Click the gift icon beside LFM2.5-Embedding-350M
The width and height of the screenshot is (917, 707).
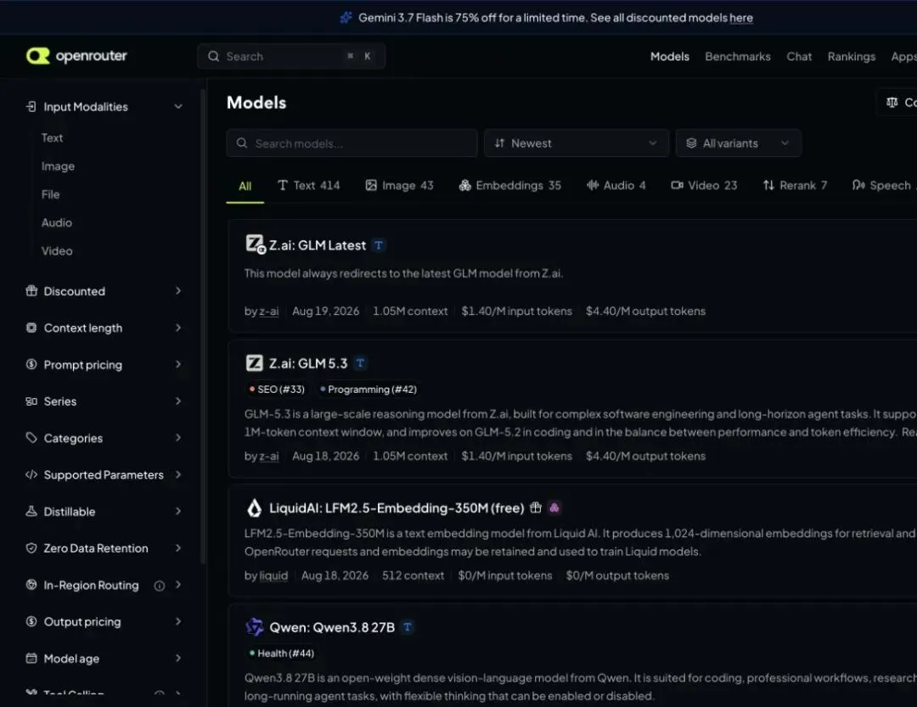point(536,508)
